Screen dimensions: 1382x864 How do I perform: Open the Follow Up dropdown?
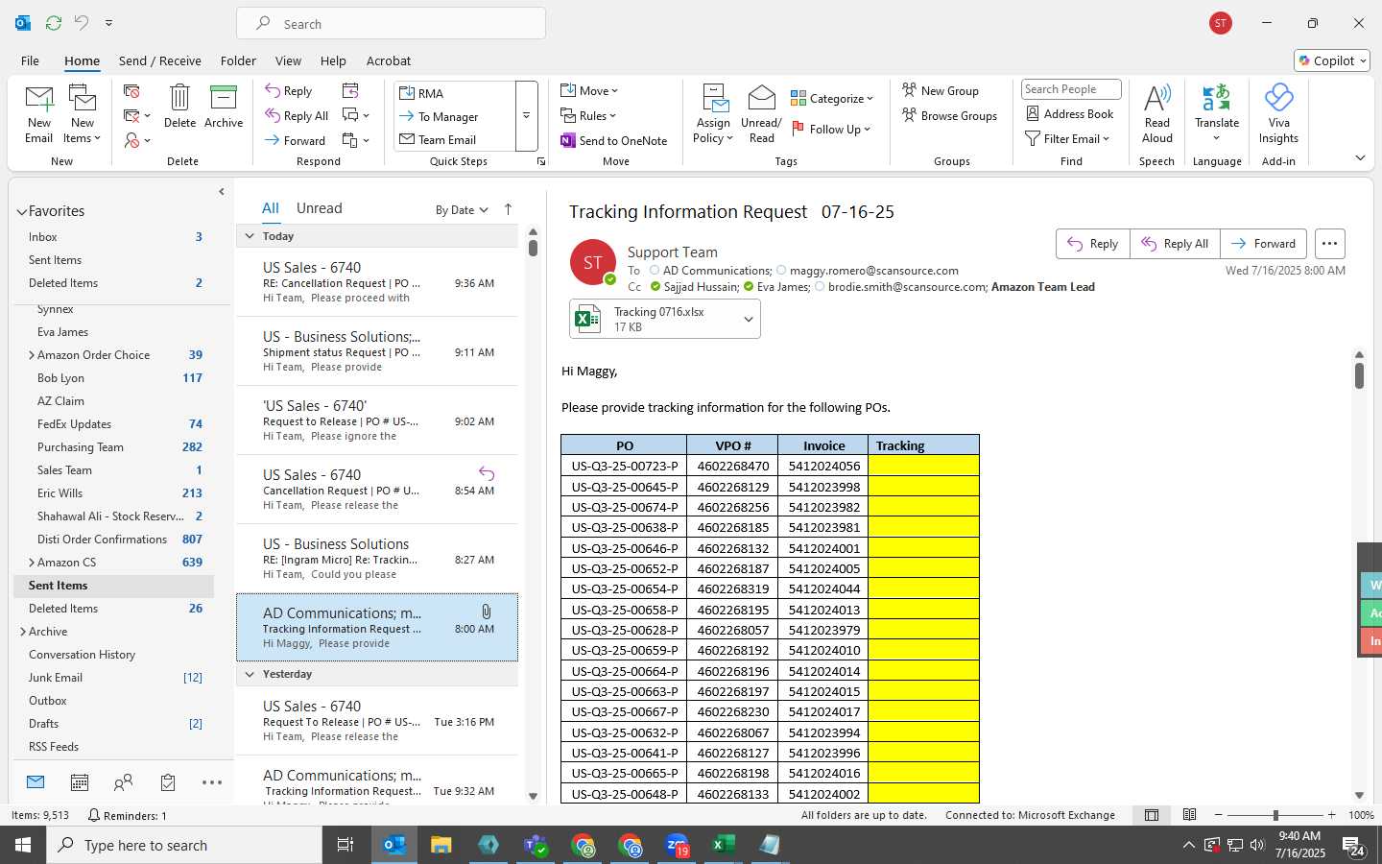pos(831,129)
